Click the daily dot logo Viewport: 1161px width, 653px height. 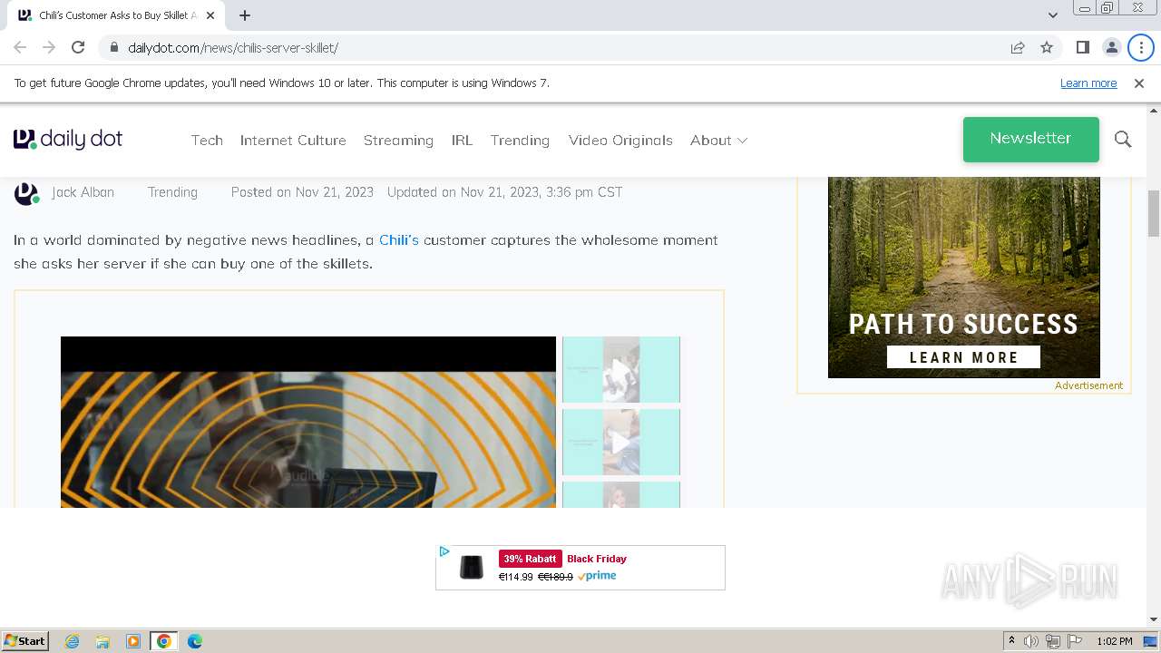tap(68, 139)
